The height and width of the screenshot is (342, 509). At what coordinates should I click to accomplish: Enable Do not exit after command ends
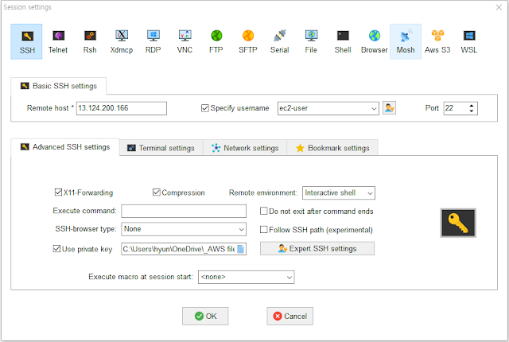coord(263,212)
